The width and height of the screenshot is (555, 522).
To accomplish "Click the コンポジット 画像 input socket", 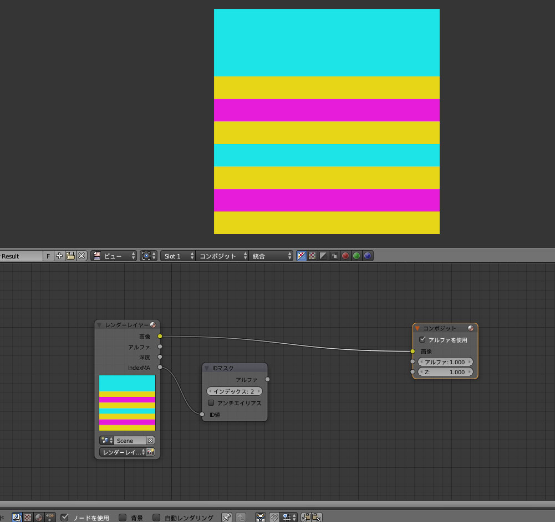I will tap(413, 352).
